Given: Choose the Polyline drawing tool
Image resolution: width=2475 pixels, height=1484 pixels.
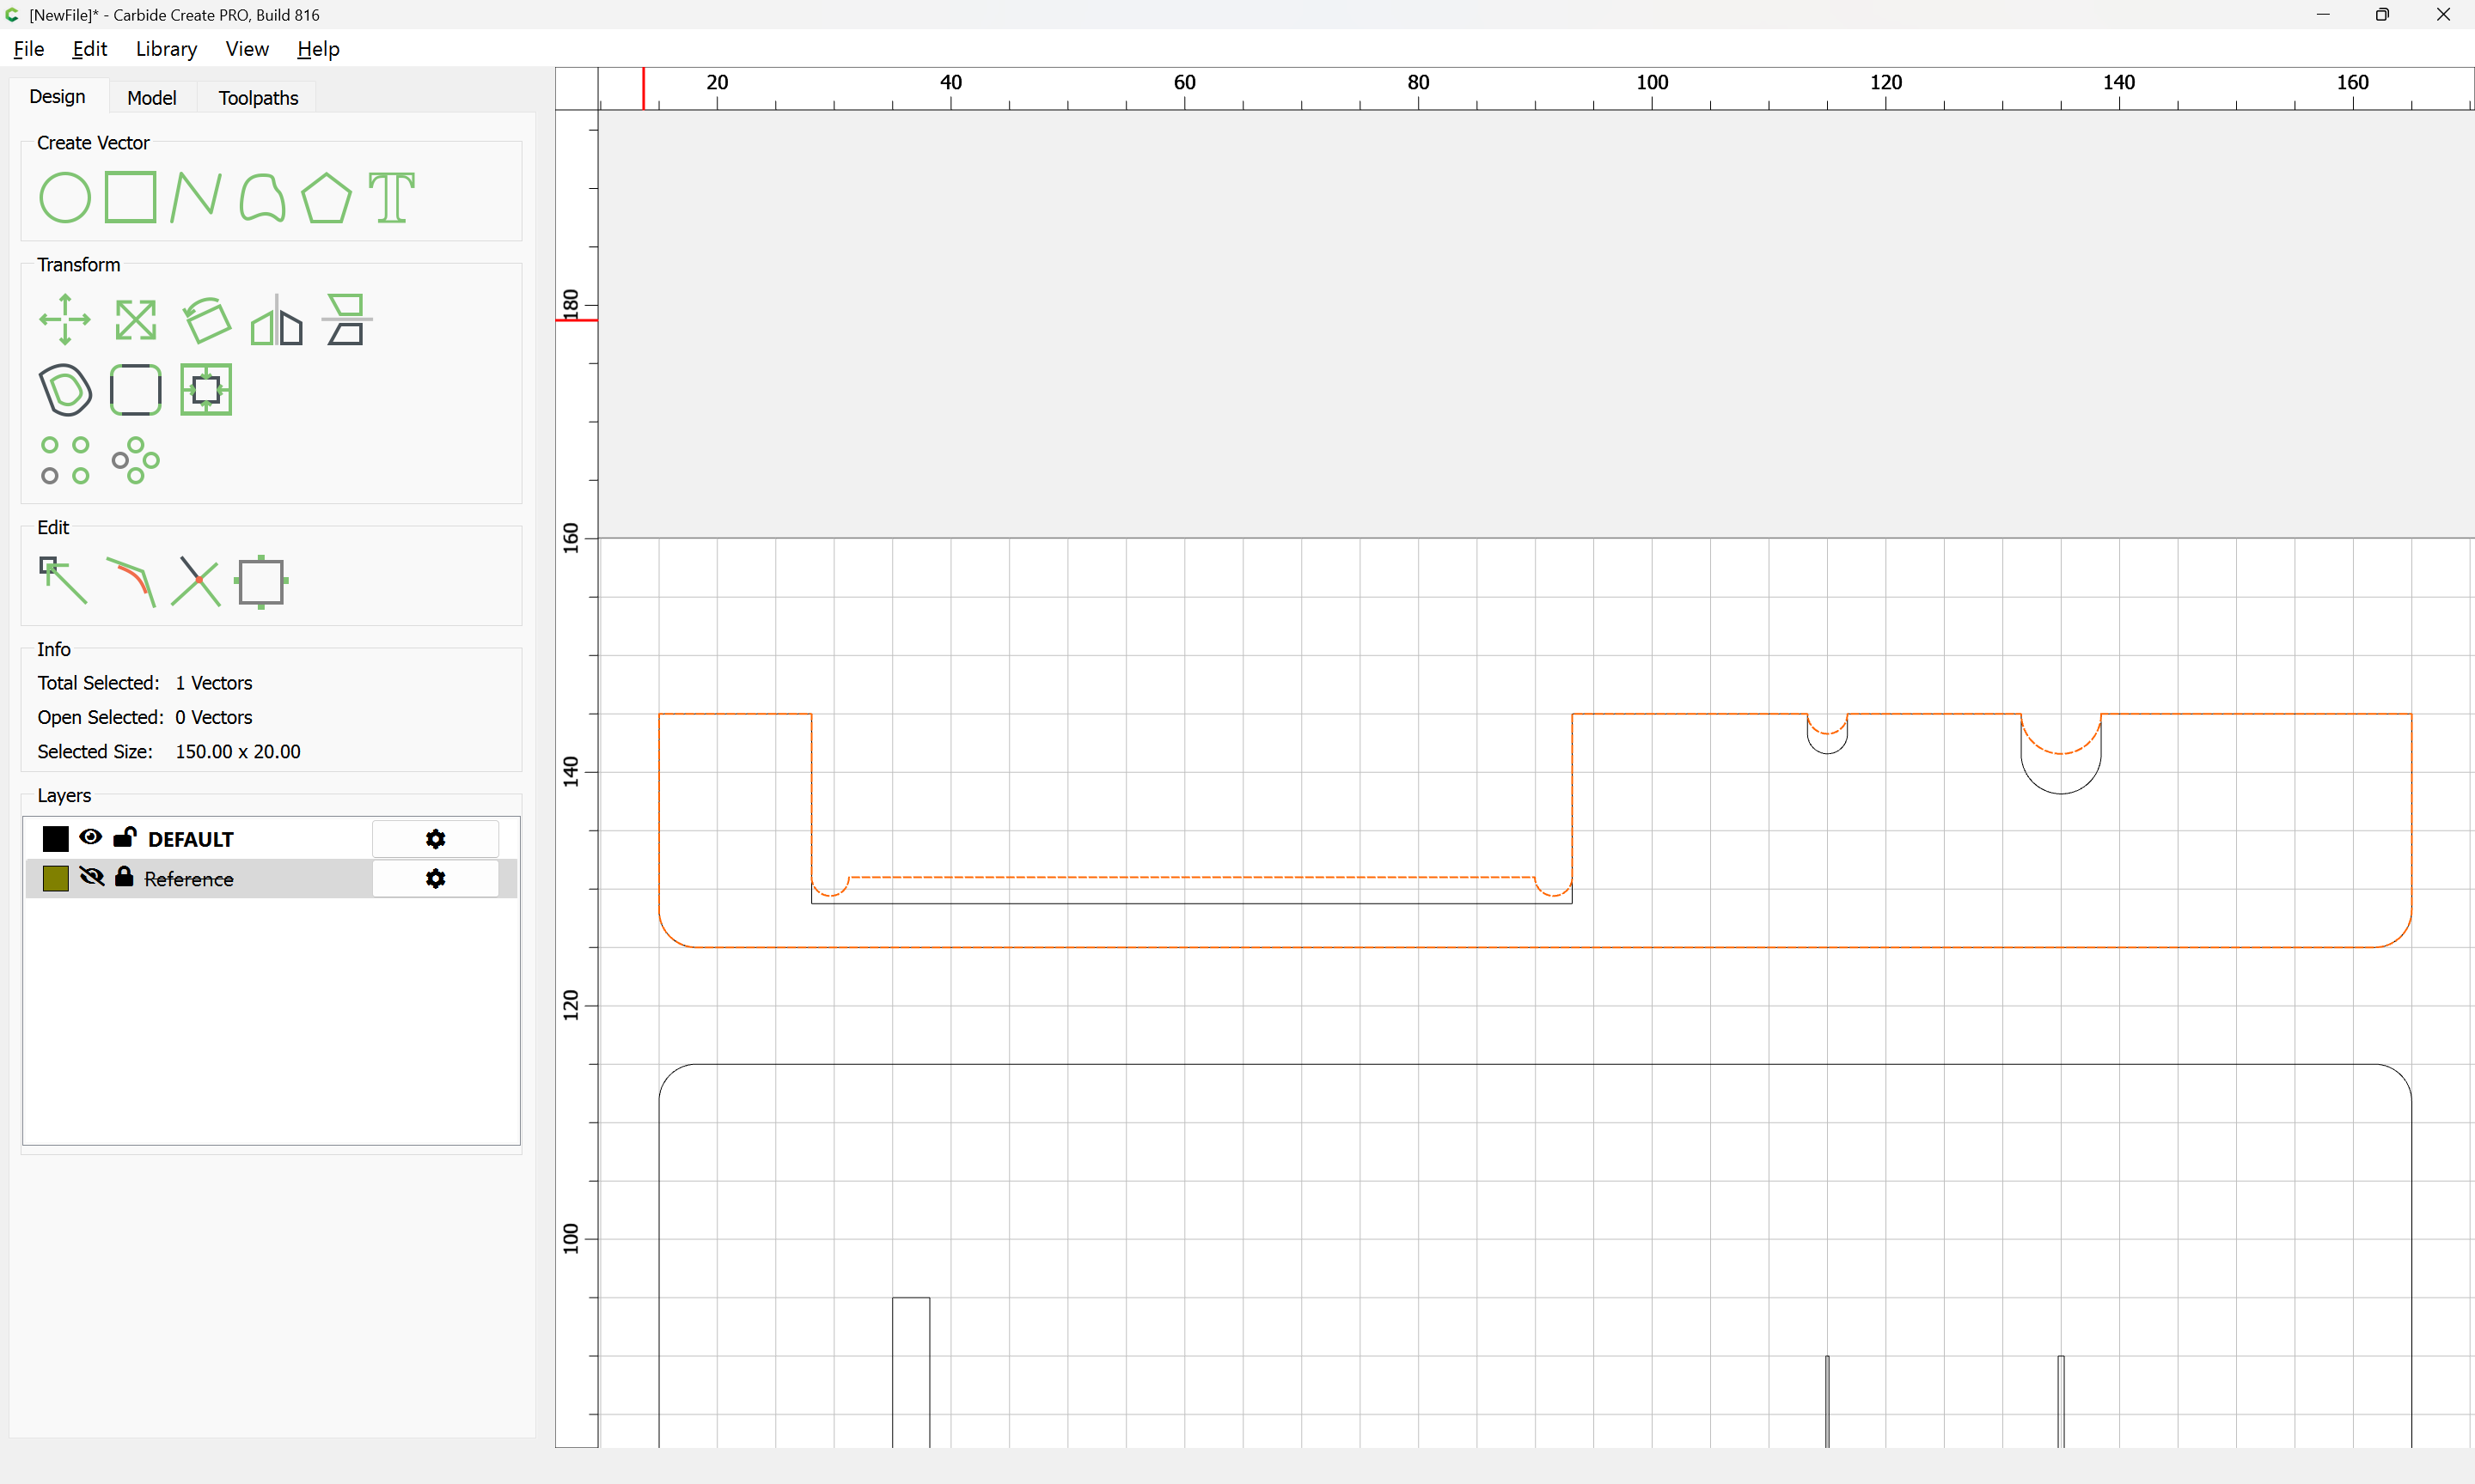Looking at the screenshot, I should (x=195, y=197).
